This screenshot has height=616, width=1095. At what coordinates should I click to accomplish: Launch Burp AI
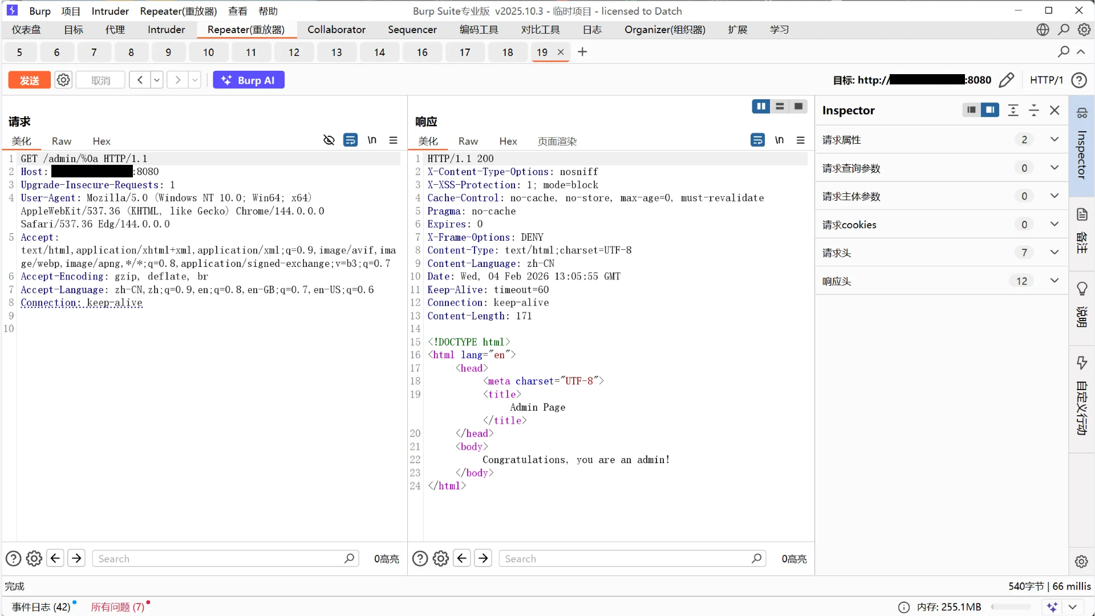click(249, 80)
